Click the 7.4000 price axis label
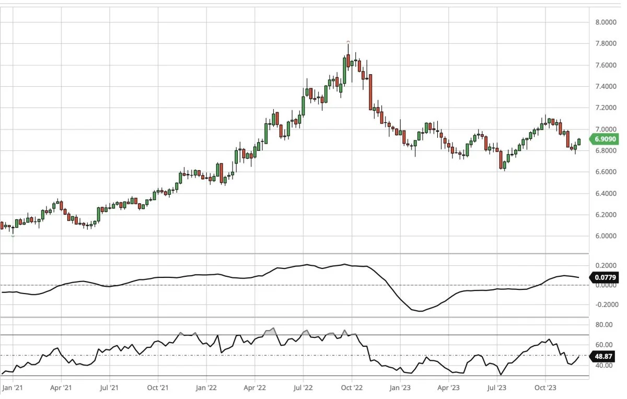627x399 pixels. pyautogui.click(x=606, y=86)
